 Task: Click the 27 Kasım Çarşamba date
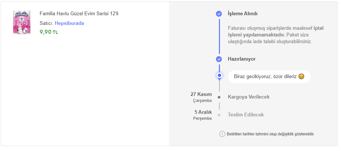201,97
